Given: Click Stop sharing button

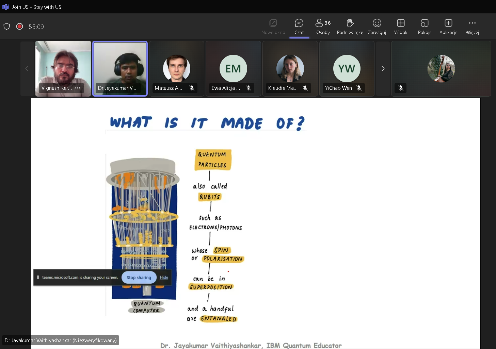Looking at the screenshot, I should [x=139, y=278].
